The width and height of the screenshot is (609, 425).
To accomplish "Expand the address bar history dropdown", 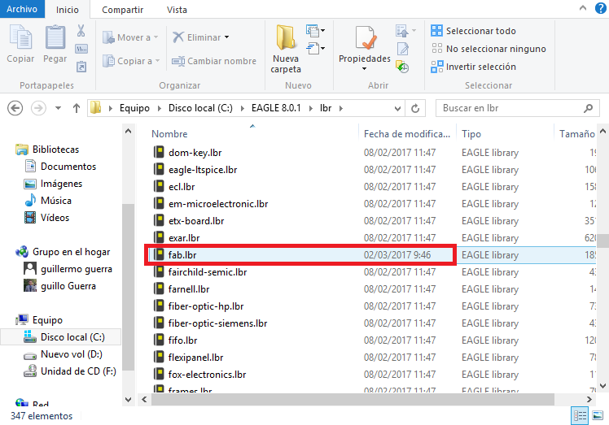I will point(397,109).
